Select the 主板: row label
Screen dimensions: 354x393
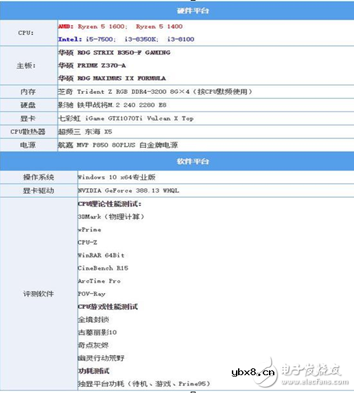pos(26,66)
